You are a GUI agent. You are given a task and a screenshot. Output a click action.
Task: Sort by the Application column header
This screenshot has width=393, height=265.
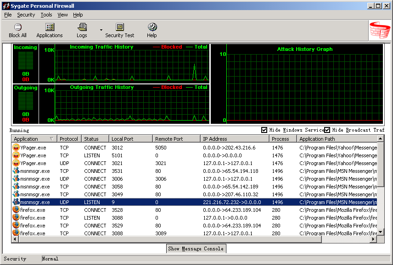tap(34, 139)
